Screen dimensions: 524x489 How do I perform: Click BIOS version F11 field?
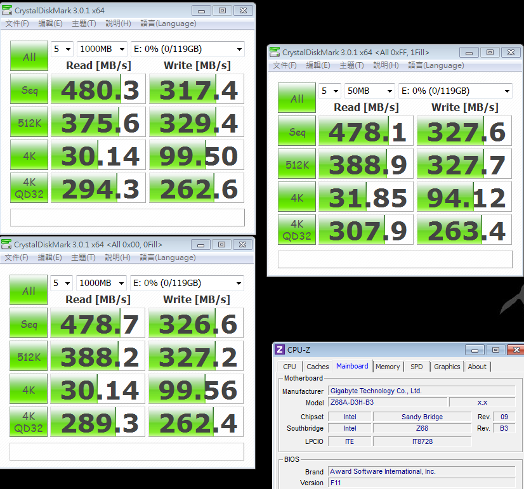point(422,483)
